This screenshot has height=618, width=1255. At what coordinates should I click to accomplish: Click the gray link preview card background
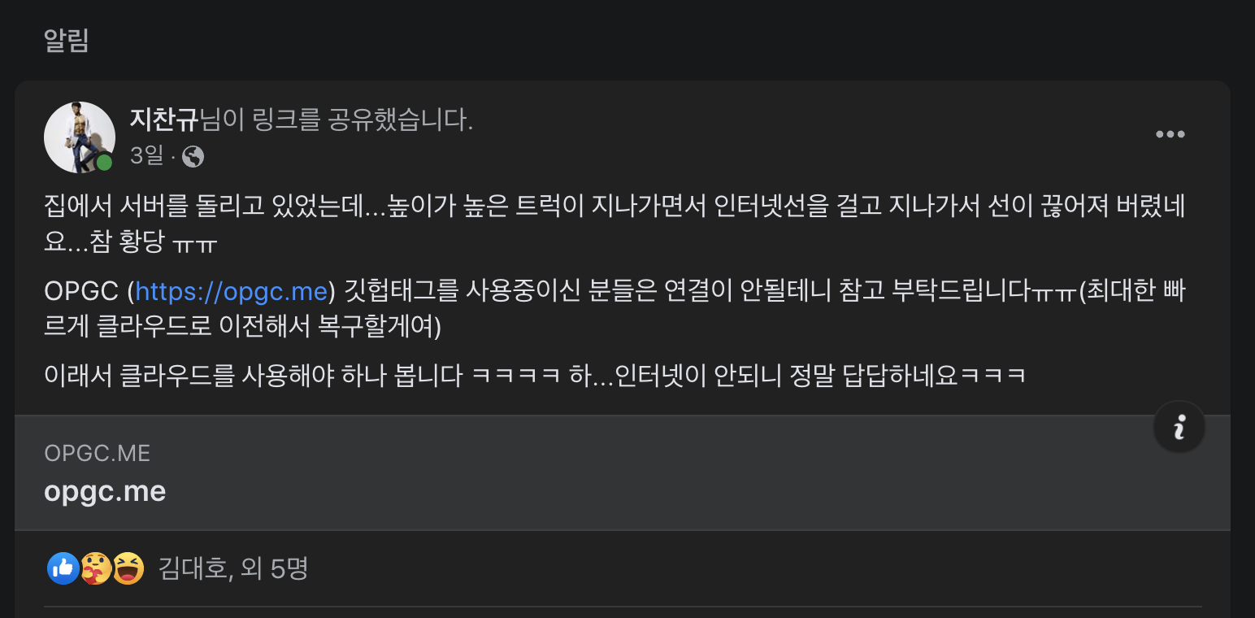point(623,473)
